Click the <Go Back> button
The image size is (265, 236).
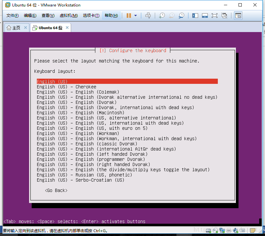pos(56,190)
